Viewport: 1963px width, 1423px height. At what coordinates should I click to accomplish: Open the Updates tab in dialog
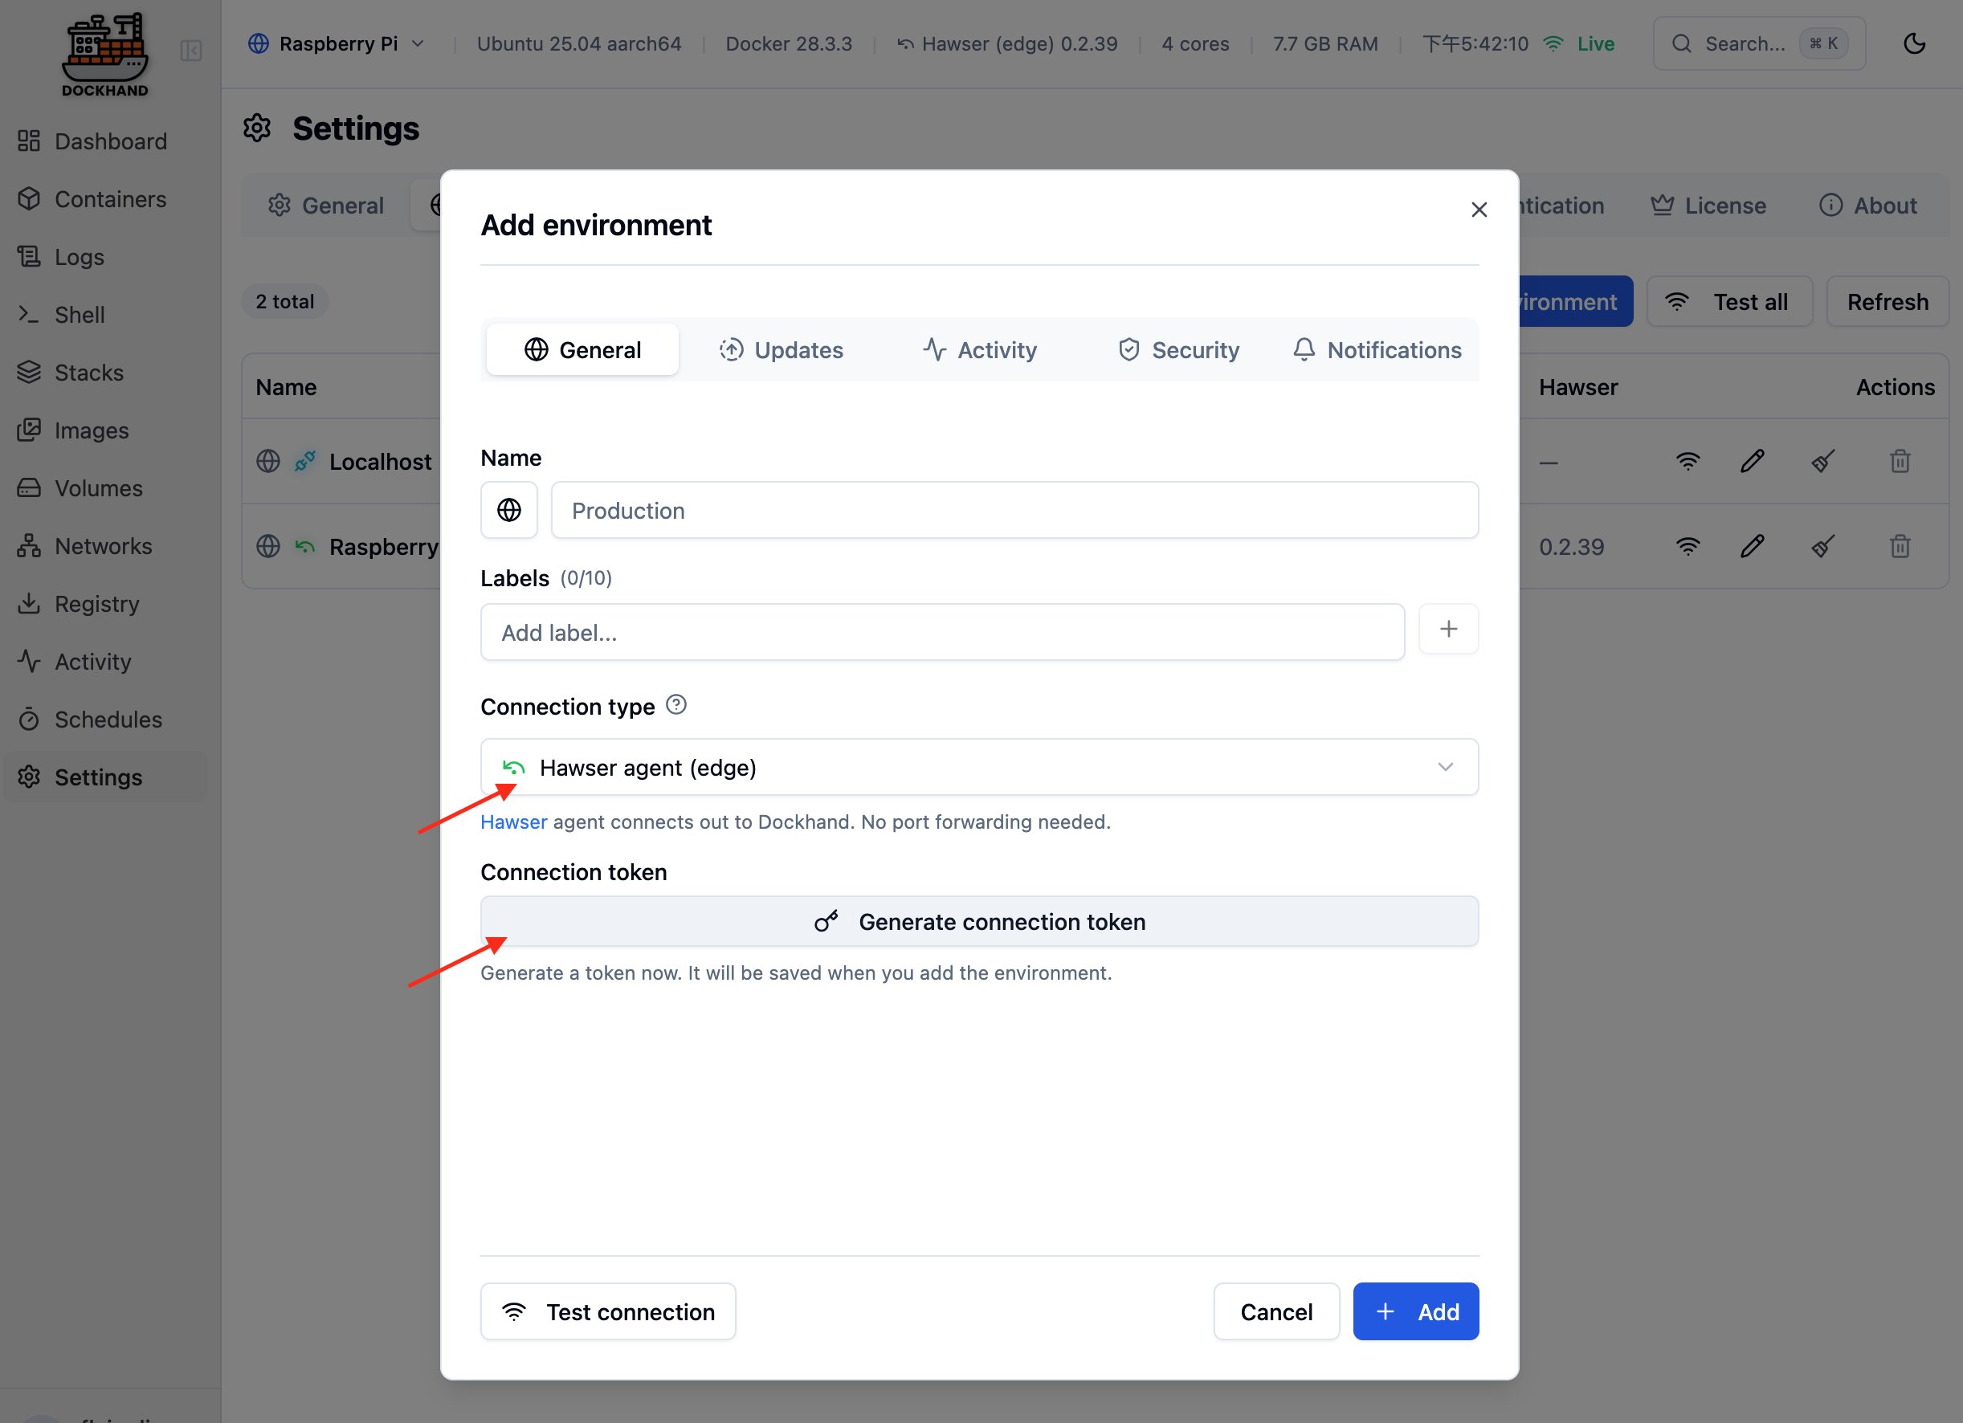point(781,349)
